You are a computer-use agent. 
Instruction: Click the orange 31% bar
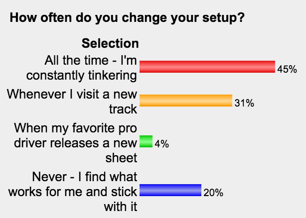(x=186, y=101)
